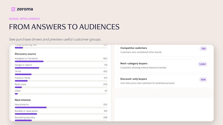This screenshot has width=223, height=125.
Task: Click the Next interest section heading
Action: [x=23, y=100]
